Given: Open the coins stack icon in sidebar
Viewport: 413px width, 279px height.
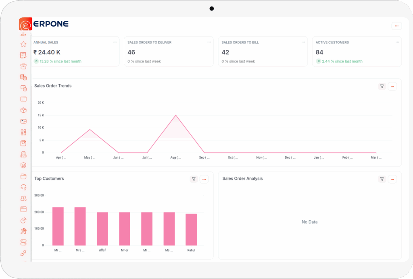Looking at the screenshot, I should (x=23, y=77).
